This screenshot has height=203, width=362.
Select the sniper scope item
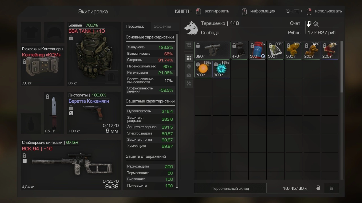click(x=212, y=50)
